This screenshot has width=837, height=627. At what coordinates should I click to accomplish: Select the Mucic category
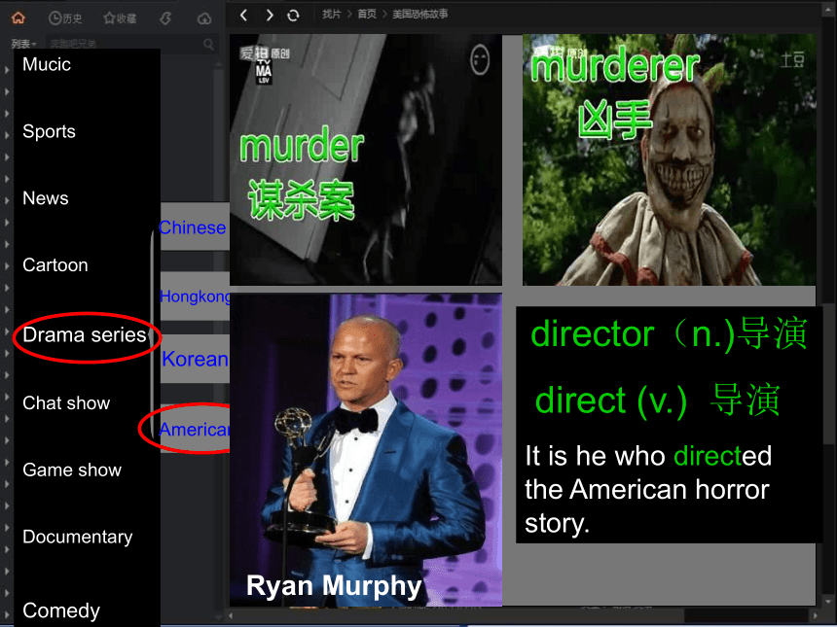coord(47,64)
